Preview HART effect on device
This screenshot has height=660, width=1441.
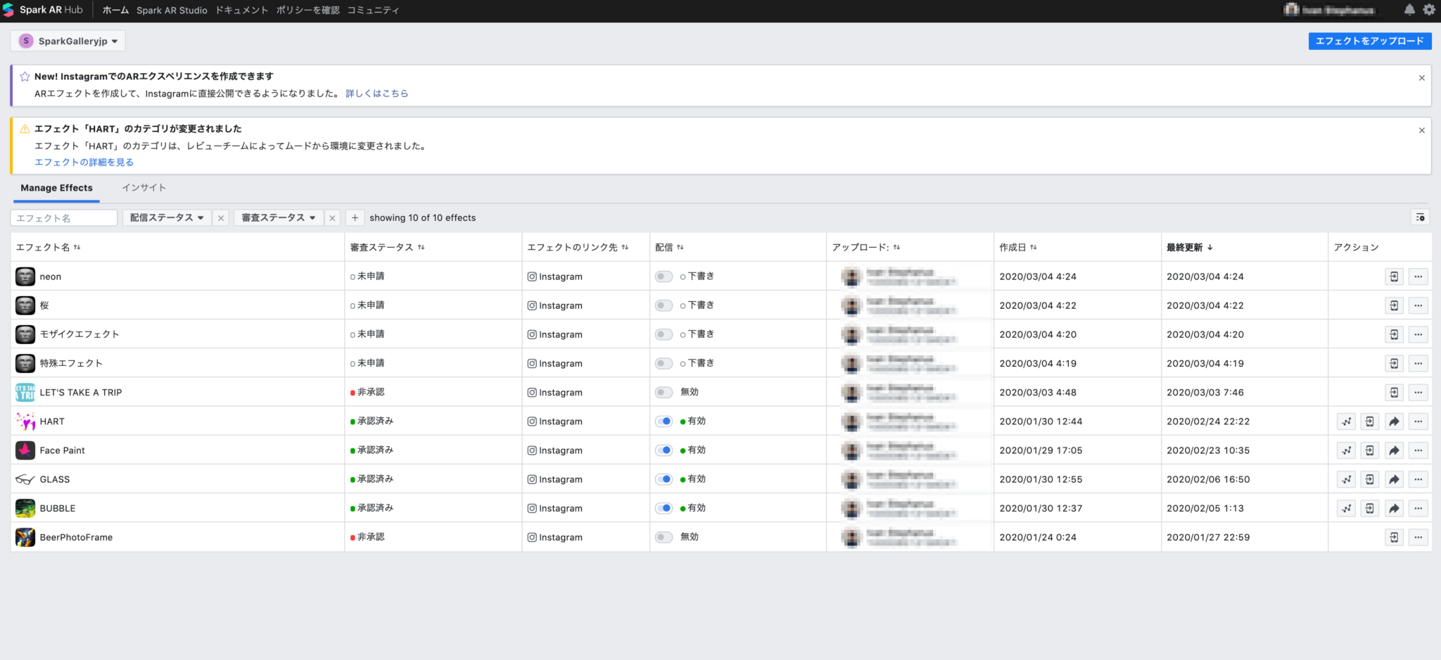click(x=1370, y=421)
